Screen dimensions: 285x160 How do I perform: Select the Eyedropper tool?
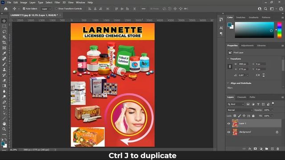4,53
